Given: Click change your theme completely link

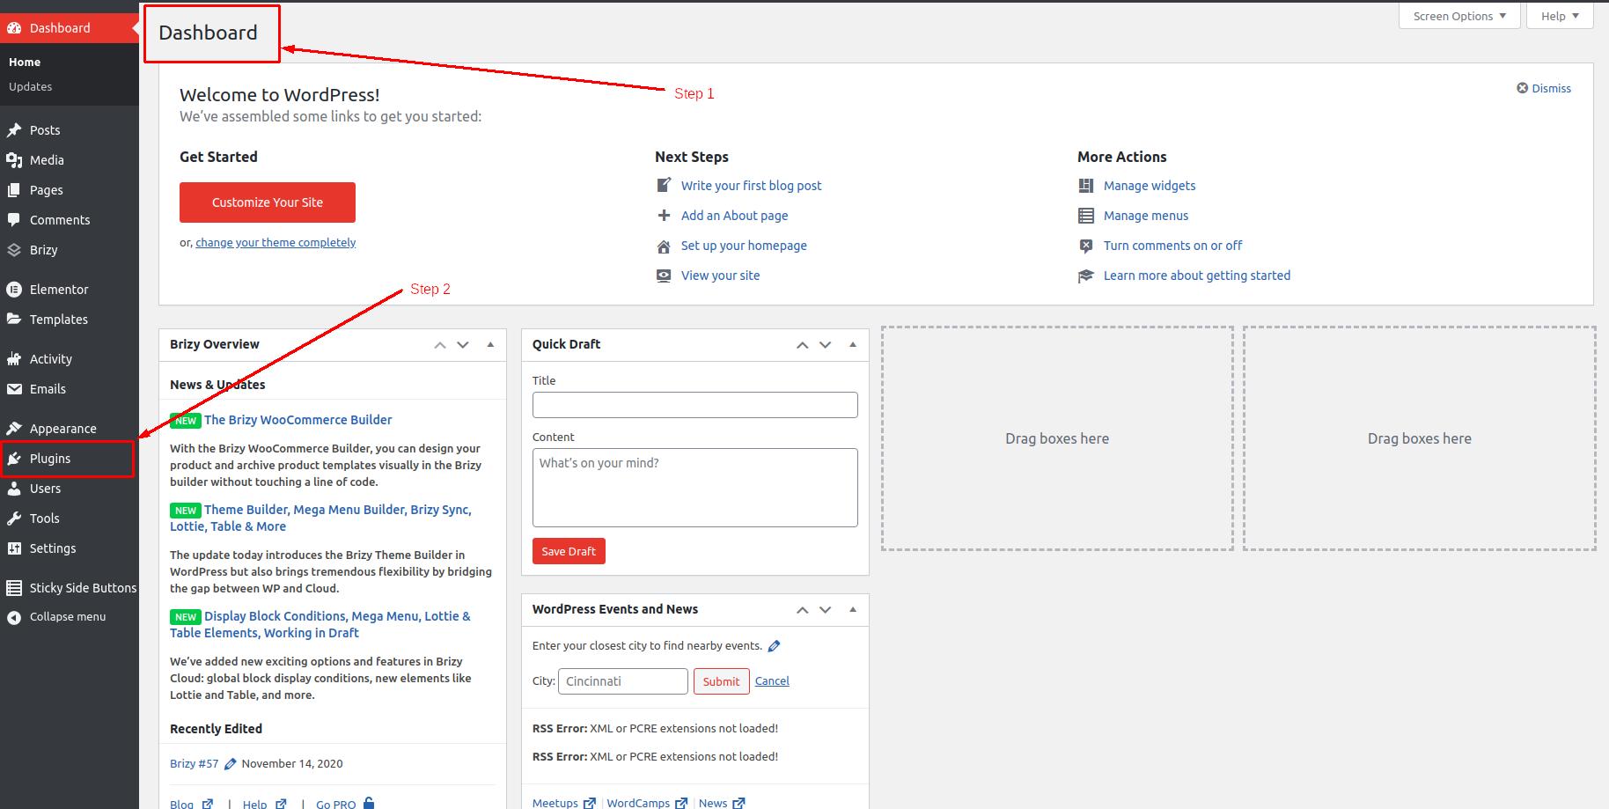Looking at the screenshot, I should 276,242.
